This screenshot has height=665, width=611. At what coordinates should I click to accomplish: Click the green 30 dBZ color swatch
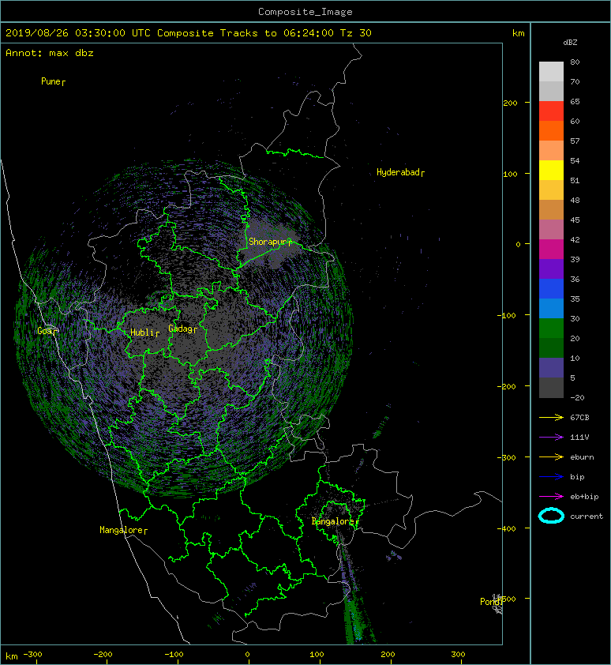[x=551, y=329]
